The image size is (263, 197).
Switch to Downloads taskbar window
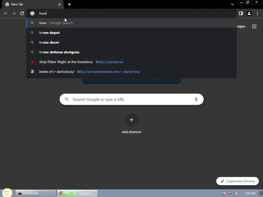click(x=35, y=193)
